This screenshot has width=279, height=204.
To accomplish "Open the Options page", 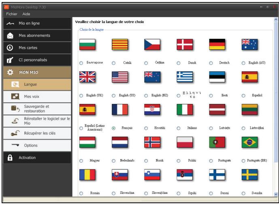I will [x=37, y=145].
